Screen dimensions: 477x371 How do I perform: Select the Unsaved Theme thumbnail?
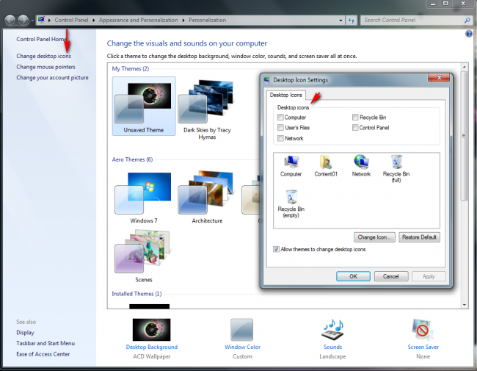click(144, 106)
